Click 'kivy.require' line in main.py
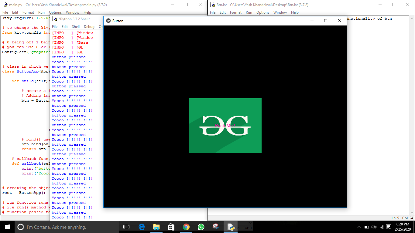The width and height of the screenshot is (415, 233). click(x=26, y=18)
